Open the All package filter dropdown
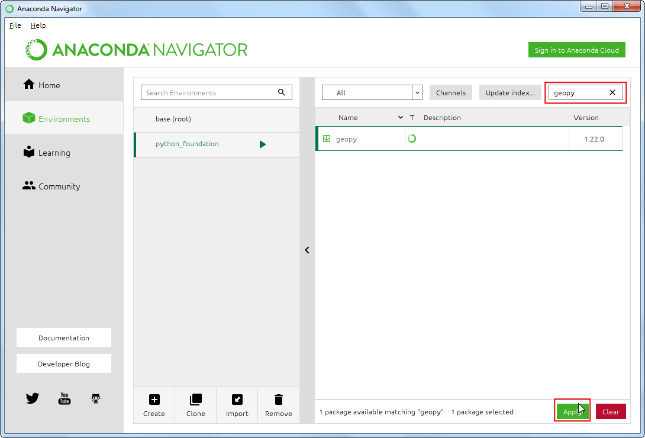 pos(372,92)
